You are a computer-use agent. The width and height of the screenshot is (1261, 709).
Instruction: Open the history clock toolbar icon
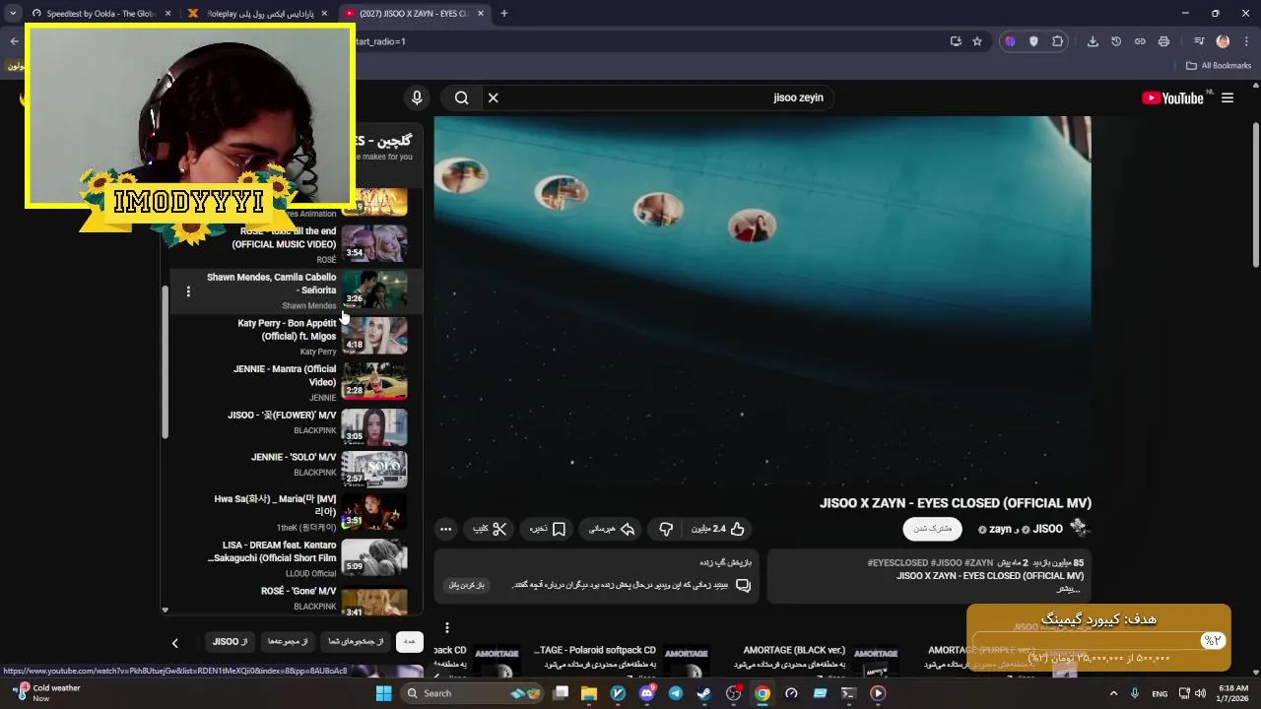pyautogui.click(x=1116, y=41)
